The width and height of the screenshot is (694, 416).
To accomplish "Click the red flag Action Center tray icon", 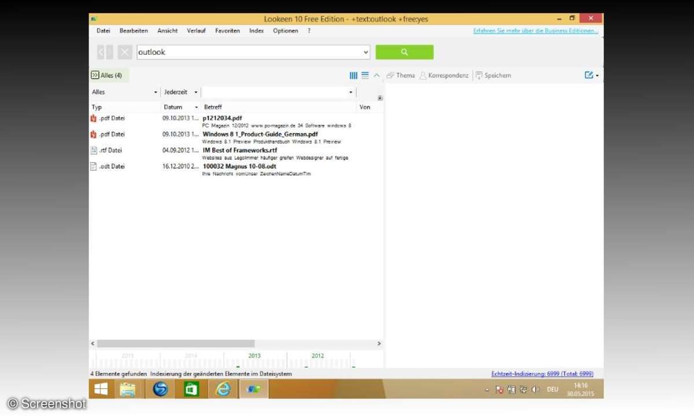I will coord(499,389).
